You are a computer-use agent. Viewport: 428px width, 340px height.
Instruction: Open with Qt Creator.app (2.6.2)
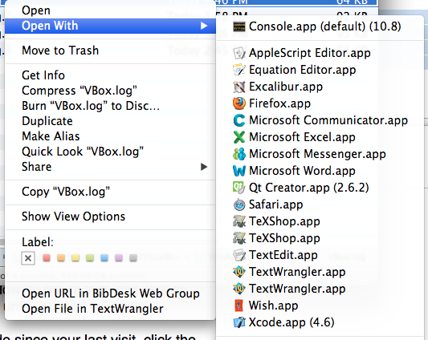[320, 188]
